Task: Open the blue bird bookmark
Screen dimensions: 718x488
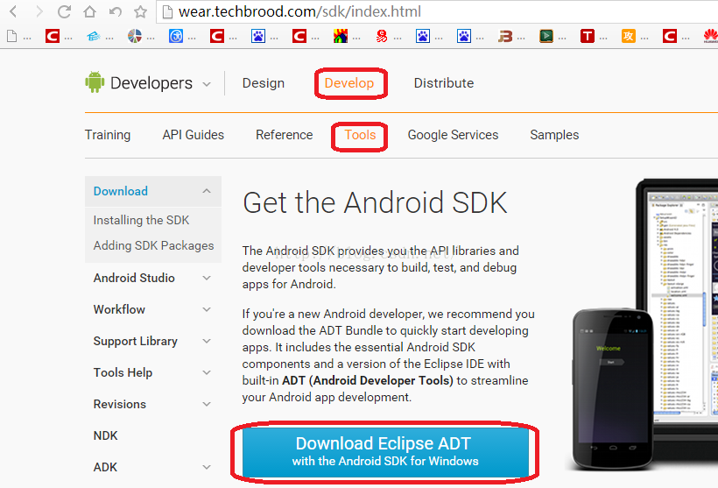Action: pos(93,36)
